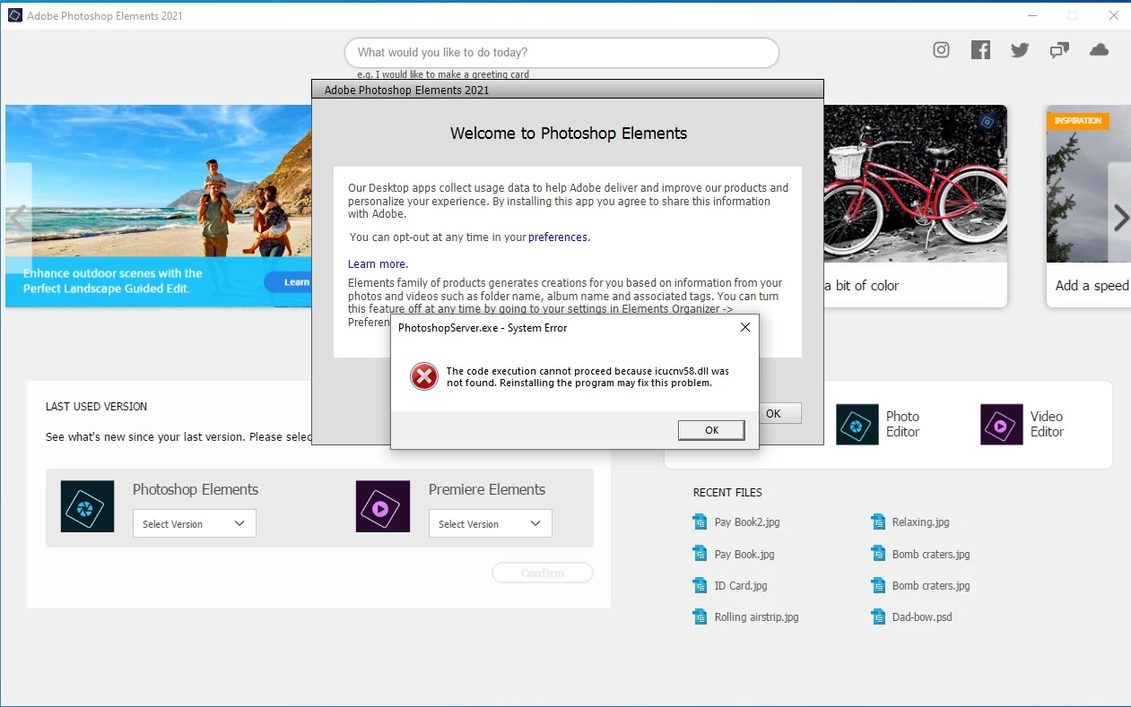Click the Confirm button
1131x707 pixels.
[543, 573]
